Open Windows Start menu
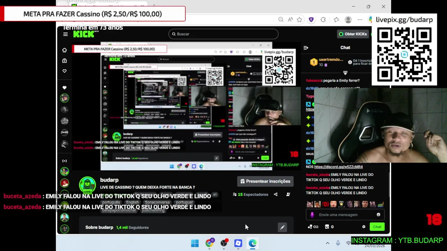This screenshot has width=447, height=251. 195,243
